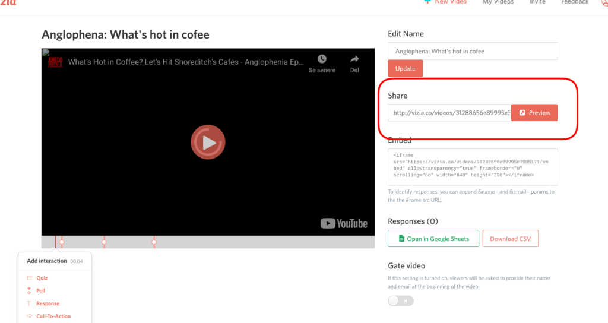Click the video title text on player
The height and width of the screenshot is (323, 608).
[186, 62]
